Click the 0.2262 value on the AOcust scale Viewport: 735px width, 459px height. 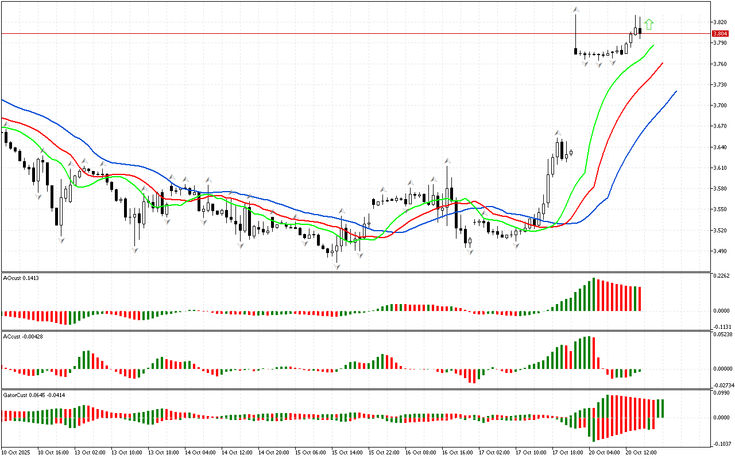point(720,275)
